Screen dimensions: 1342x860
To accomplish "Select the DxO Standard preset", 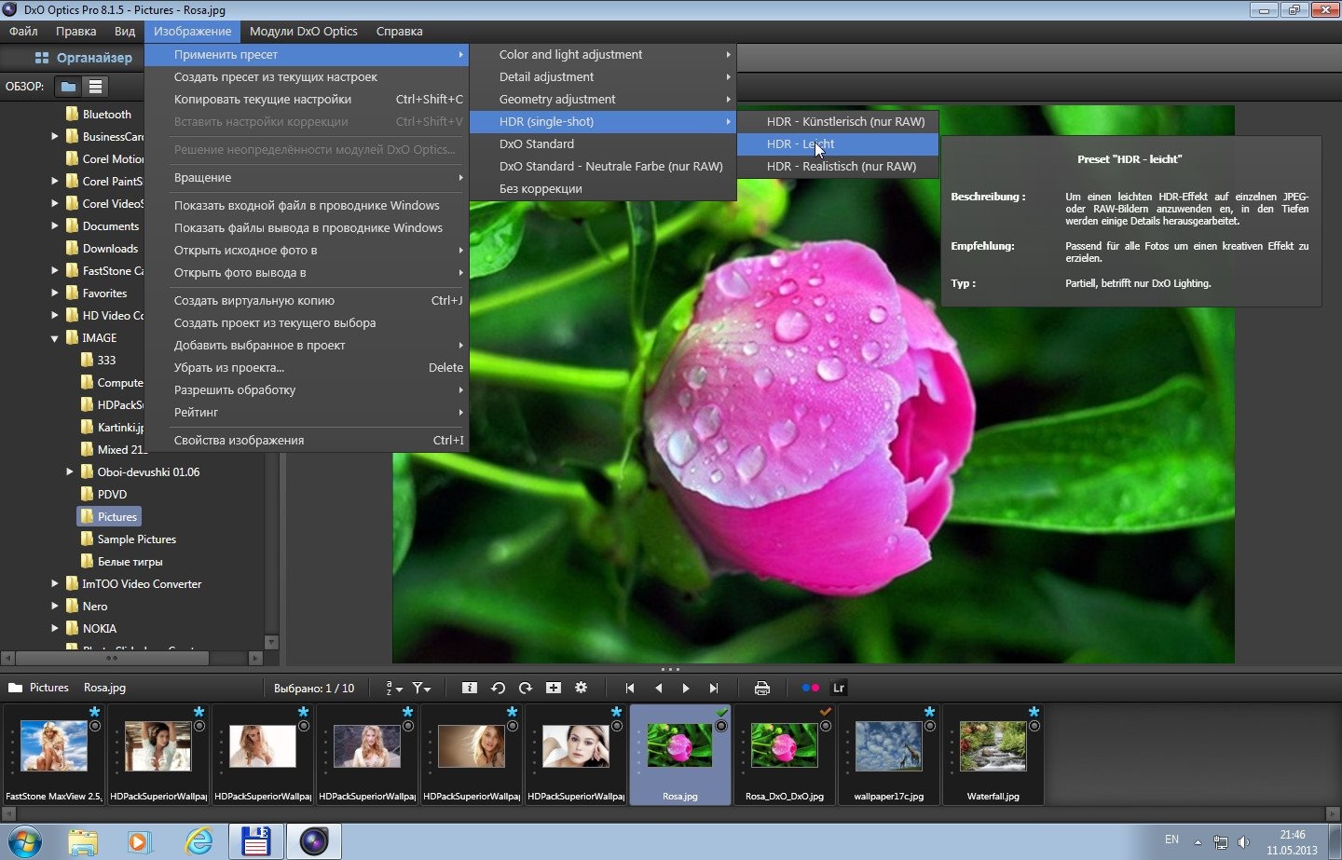I will click(x=603, y=144).
